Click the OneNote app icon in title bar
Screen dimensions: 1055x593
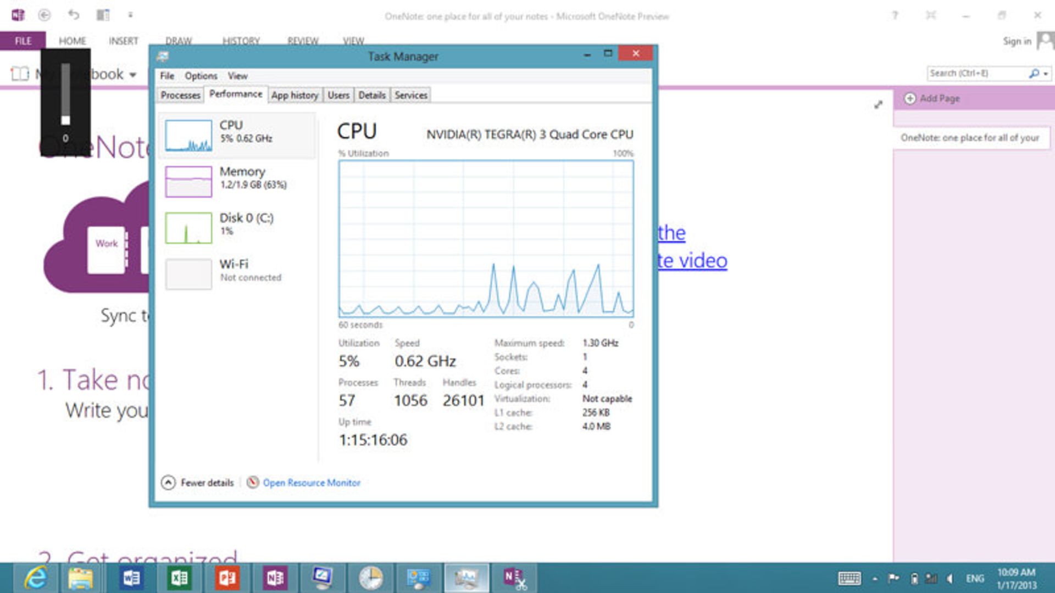pyautogui.click(x=18, y=15)
